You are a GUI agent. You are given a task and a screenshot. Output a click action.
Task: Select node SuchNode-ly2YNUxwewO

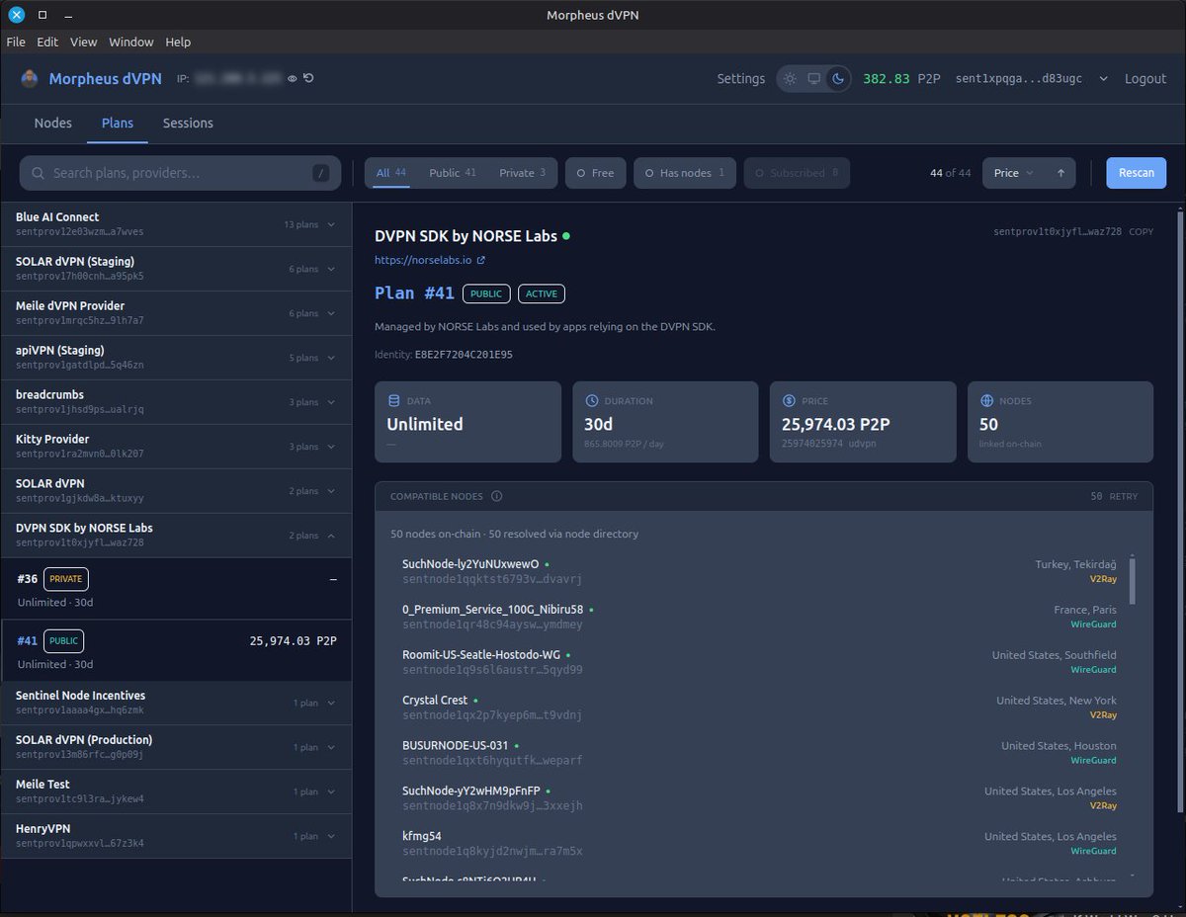[x=759, y=571]
